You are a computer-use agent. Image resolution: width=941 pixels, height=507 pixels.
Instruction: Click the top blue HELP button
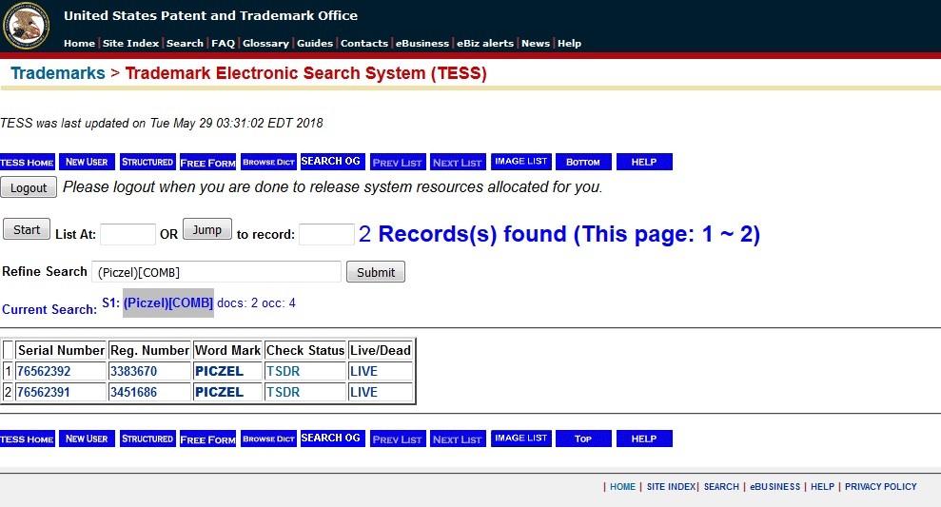point(644,162)
